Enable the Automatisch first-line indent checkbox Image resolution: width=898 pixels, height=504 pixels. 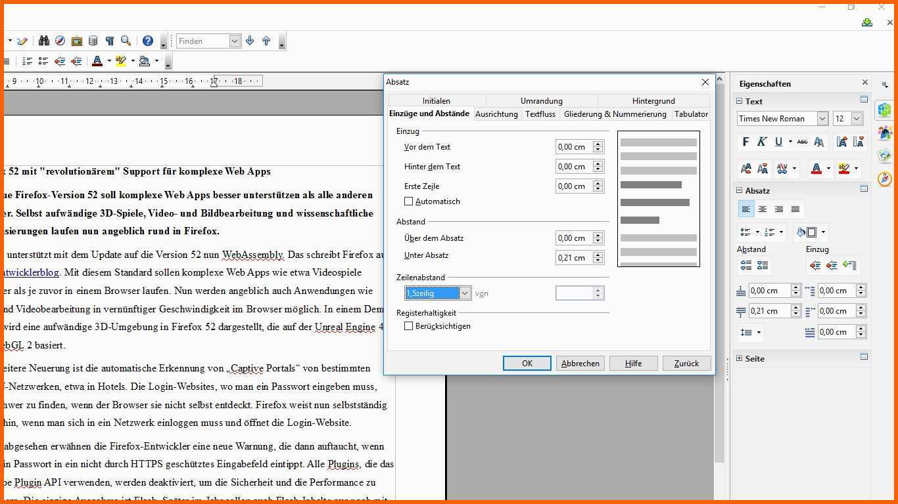click(x=409, y=201)
